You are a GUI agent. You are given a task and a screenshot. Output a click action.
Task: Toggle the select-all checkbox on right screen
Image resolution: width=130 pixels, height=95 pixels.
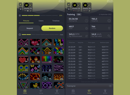point(69,4)
